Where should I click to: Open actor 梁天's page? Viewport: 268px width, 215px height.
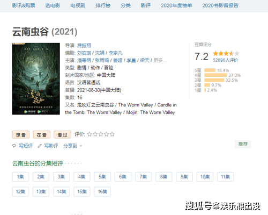tap(145, 60)
